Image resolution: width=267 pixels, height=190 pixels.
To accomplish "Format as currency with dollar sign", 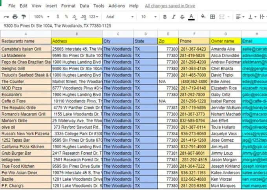I will (58, 16).
